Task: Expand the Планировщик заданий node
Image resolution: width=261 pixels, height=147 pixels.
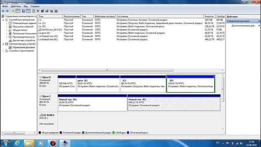Action: [x=7, y=23]
